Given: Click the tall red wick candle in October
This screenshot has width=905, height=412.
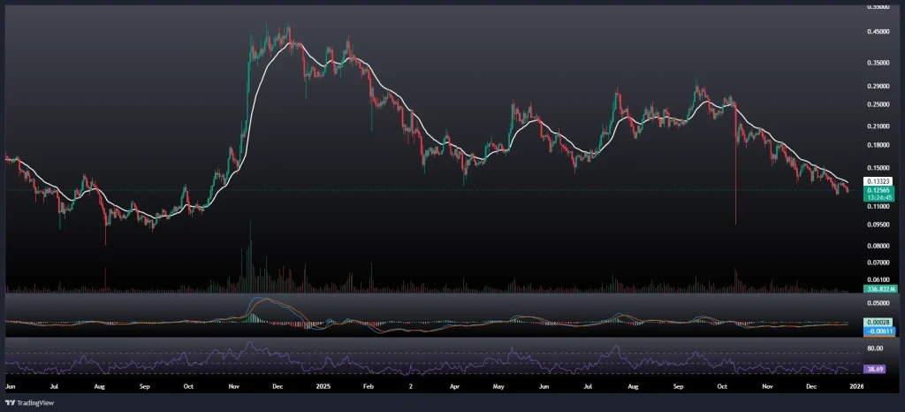Looking at the screenshot, I should [x=735, y=177].
